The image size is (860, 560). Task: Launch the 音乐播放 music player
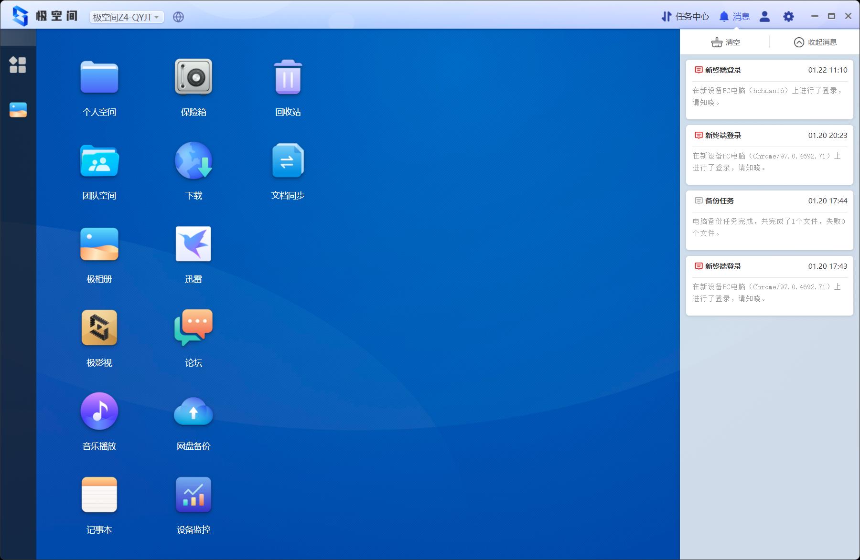99,412
